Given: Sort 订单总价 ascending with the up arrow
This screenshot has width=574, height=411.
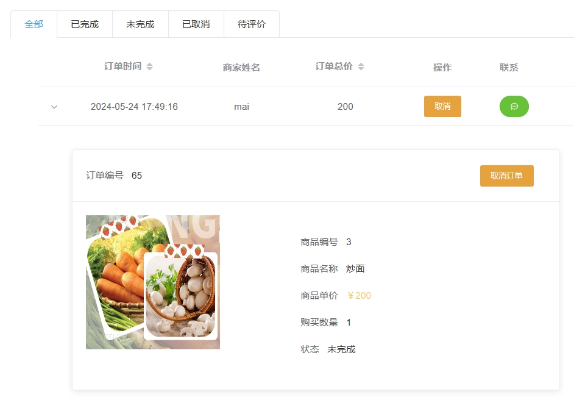Looking at the screenshot, I should (x=361, y=63).
